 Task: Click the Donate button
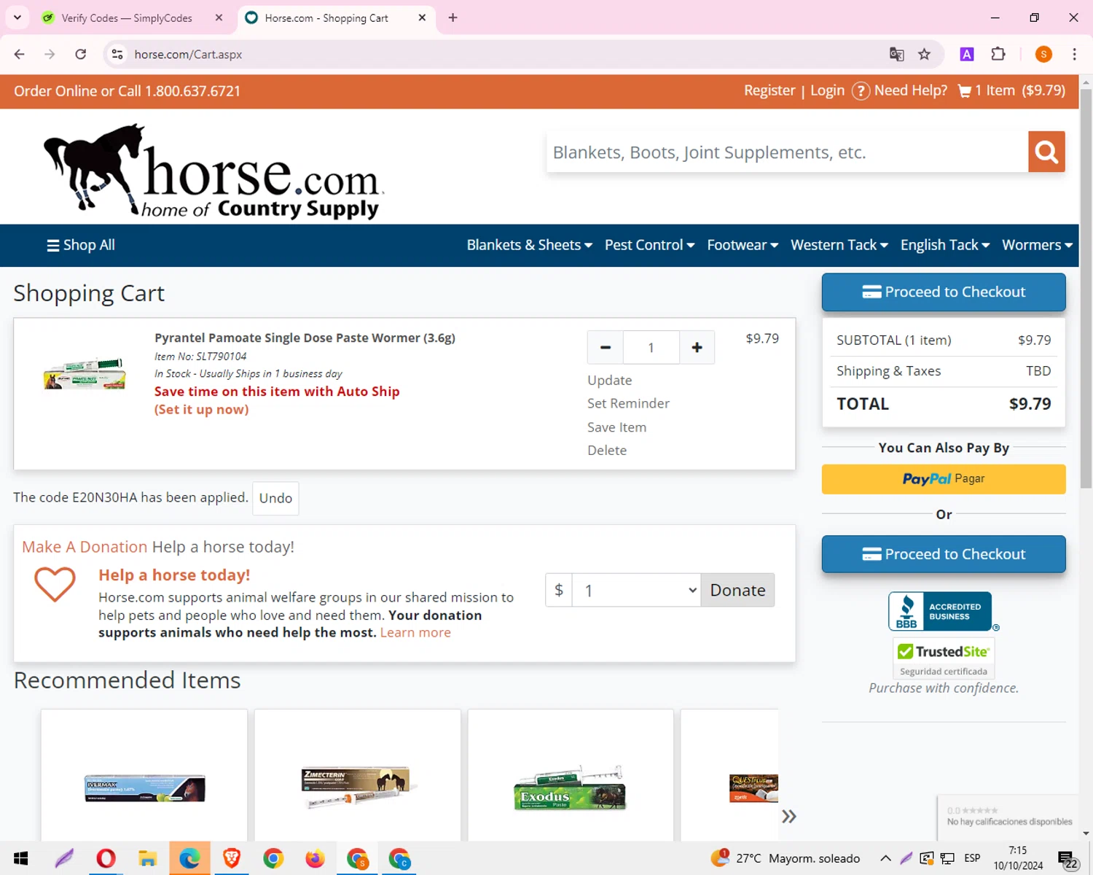tap(737, 590)
